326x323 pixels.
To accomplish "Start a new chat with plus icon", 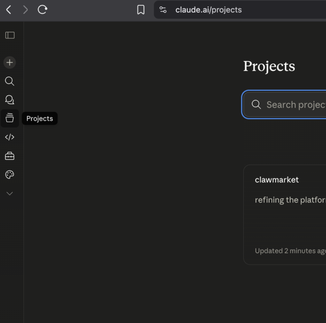I will tap(10, 62).
